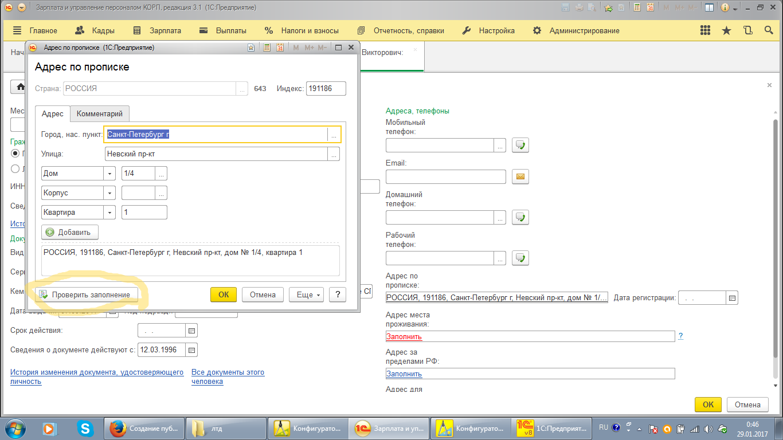Open the ellipsis selector for Улица field
The width and height of the screenshot is (783, 440).
334,154
